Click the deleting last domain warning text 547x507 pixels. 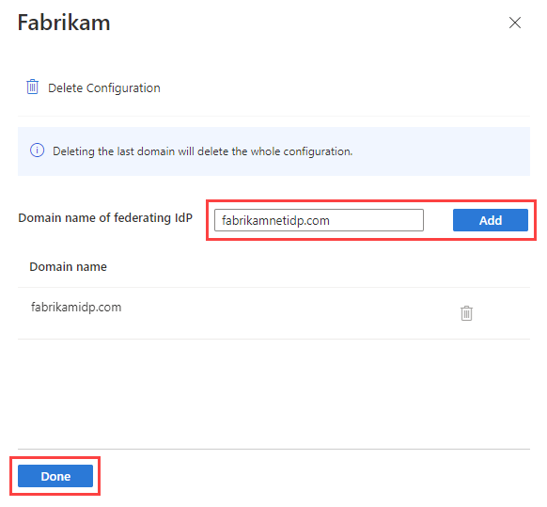[203, 151]
